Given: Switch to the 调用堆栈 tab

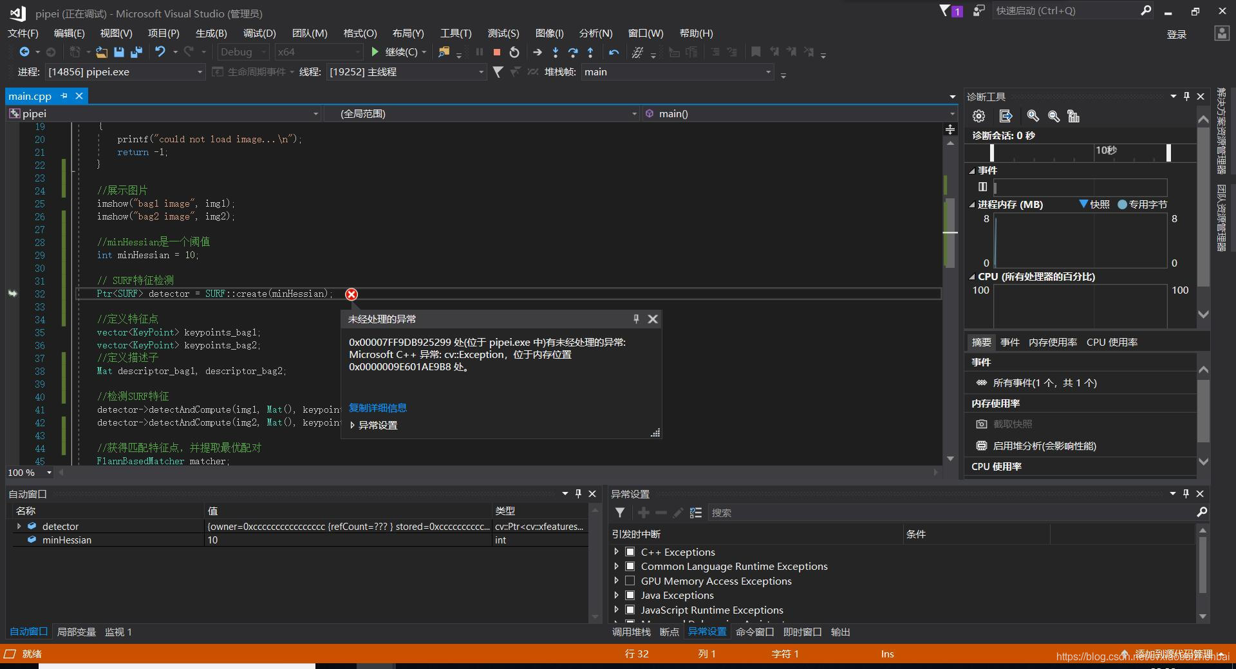Looking at the screenshot, I should 631,632.
